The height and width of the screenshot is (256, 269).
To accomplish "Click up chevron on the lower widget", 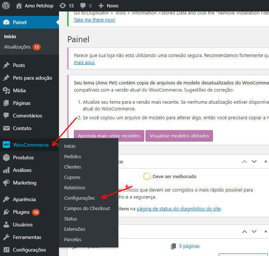I will [x=245, y=232].
